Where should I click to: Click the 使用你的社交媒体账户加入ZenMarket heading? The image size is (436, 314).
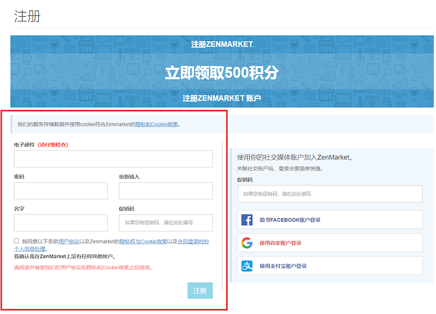(x=295, y=157)
